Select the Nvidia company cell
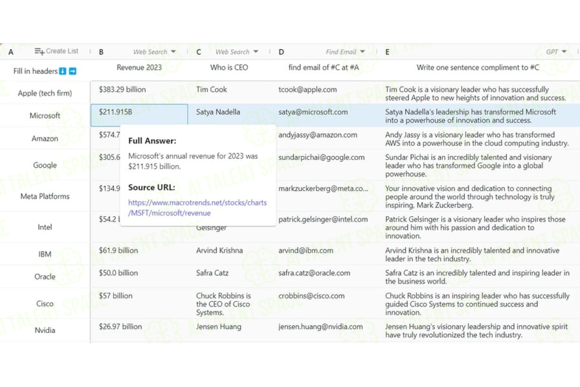Screen dimensions: 580x387 tap(45, 330)
